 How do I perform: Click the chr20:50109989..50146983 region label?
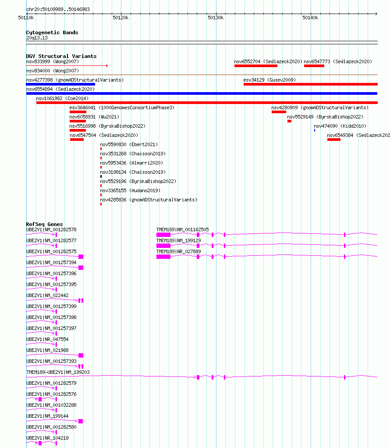point(58,9)
